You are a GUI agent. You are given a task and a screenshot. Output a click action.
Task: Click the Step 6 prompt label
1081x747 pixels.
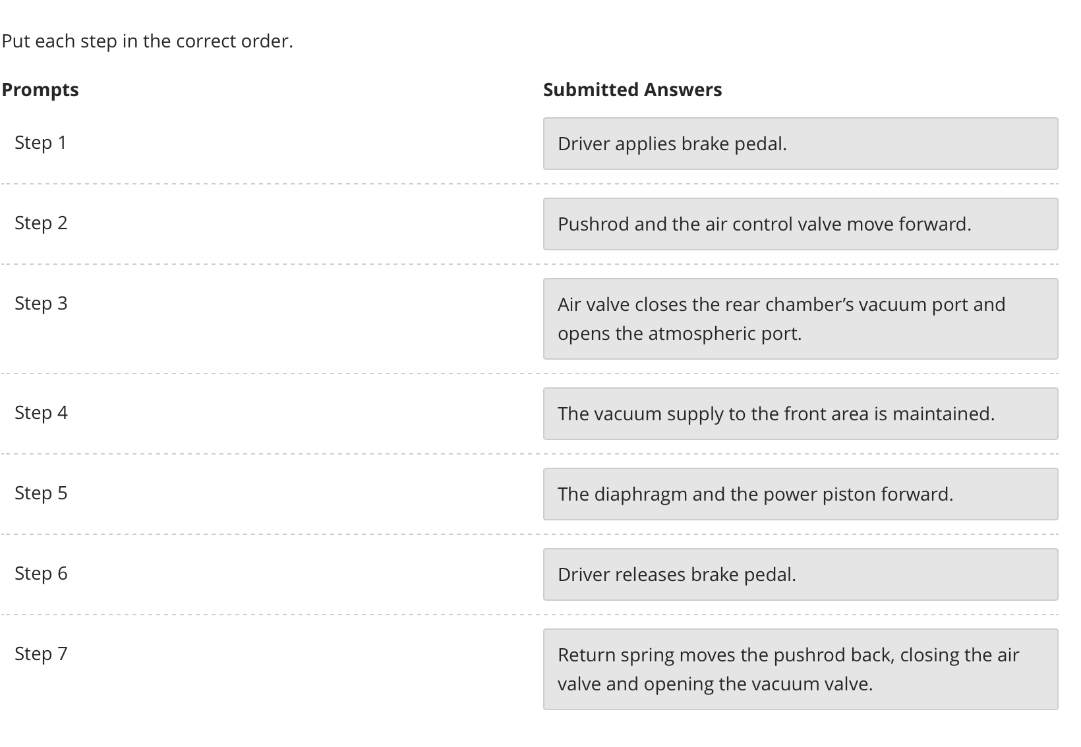point(41,574)
